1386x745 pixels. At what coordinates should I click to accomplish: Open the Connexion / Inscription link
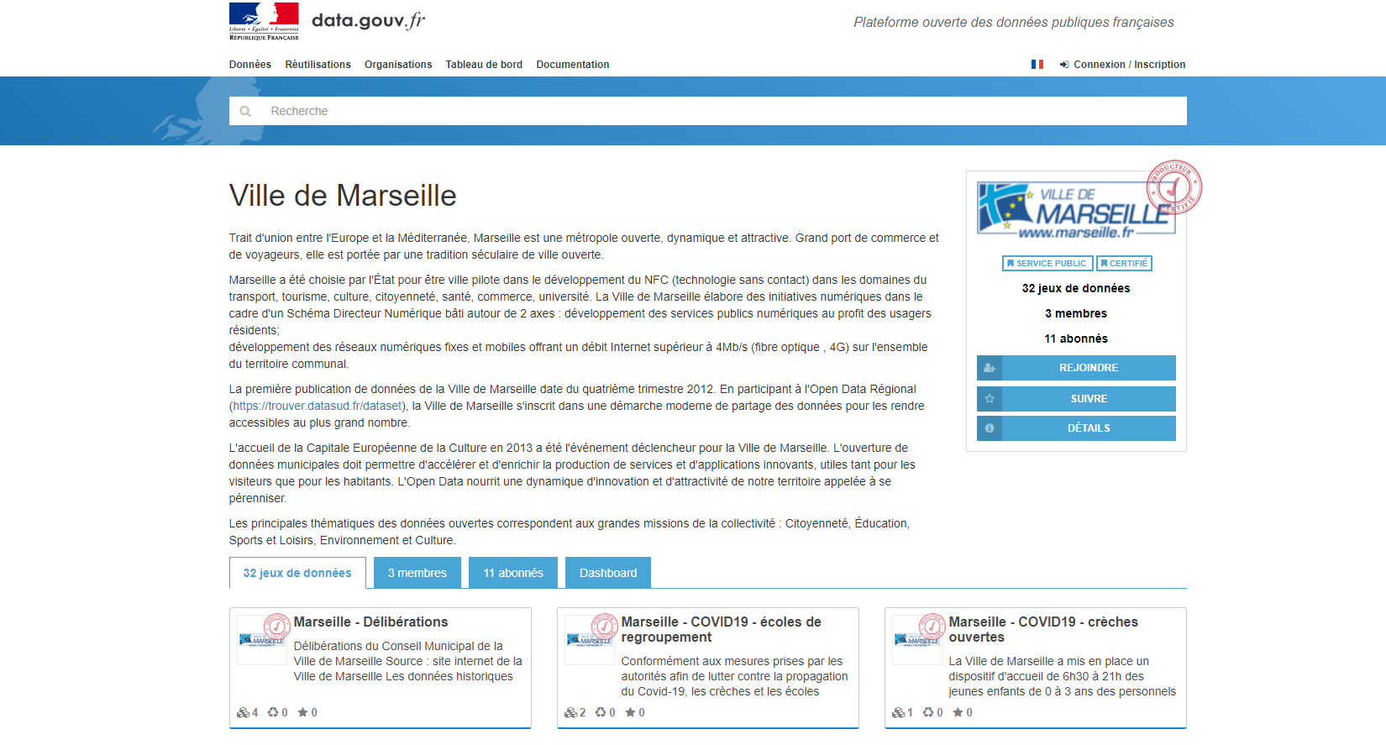1128,65
